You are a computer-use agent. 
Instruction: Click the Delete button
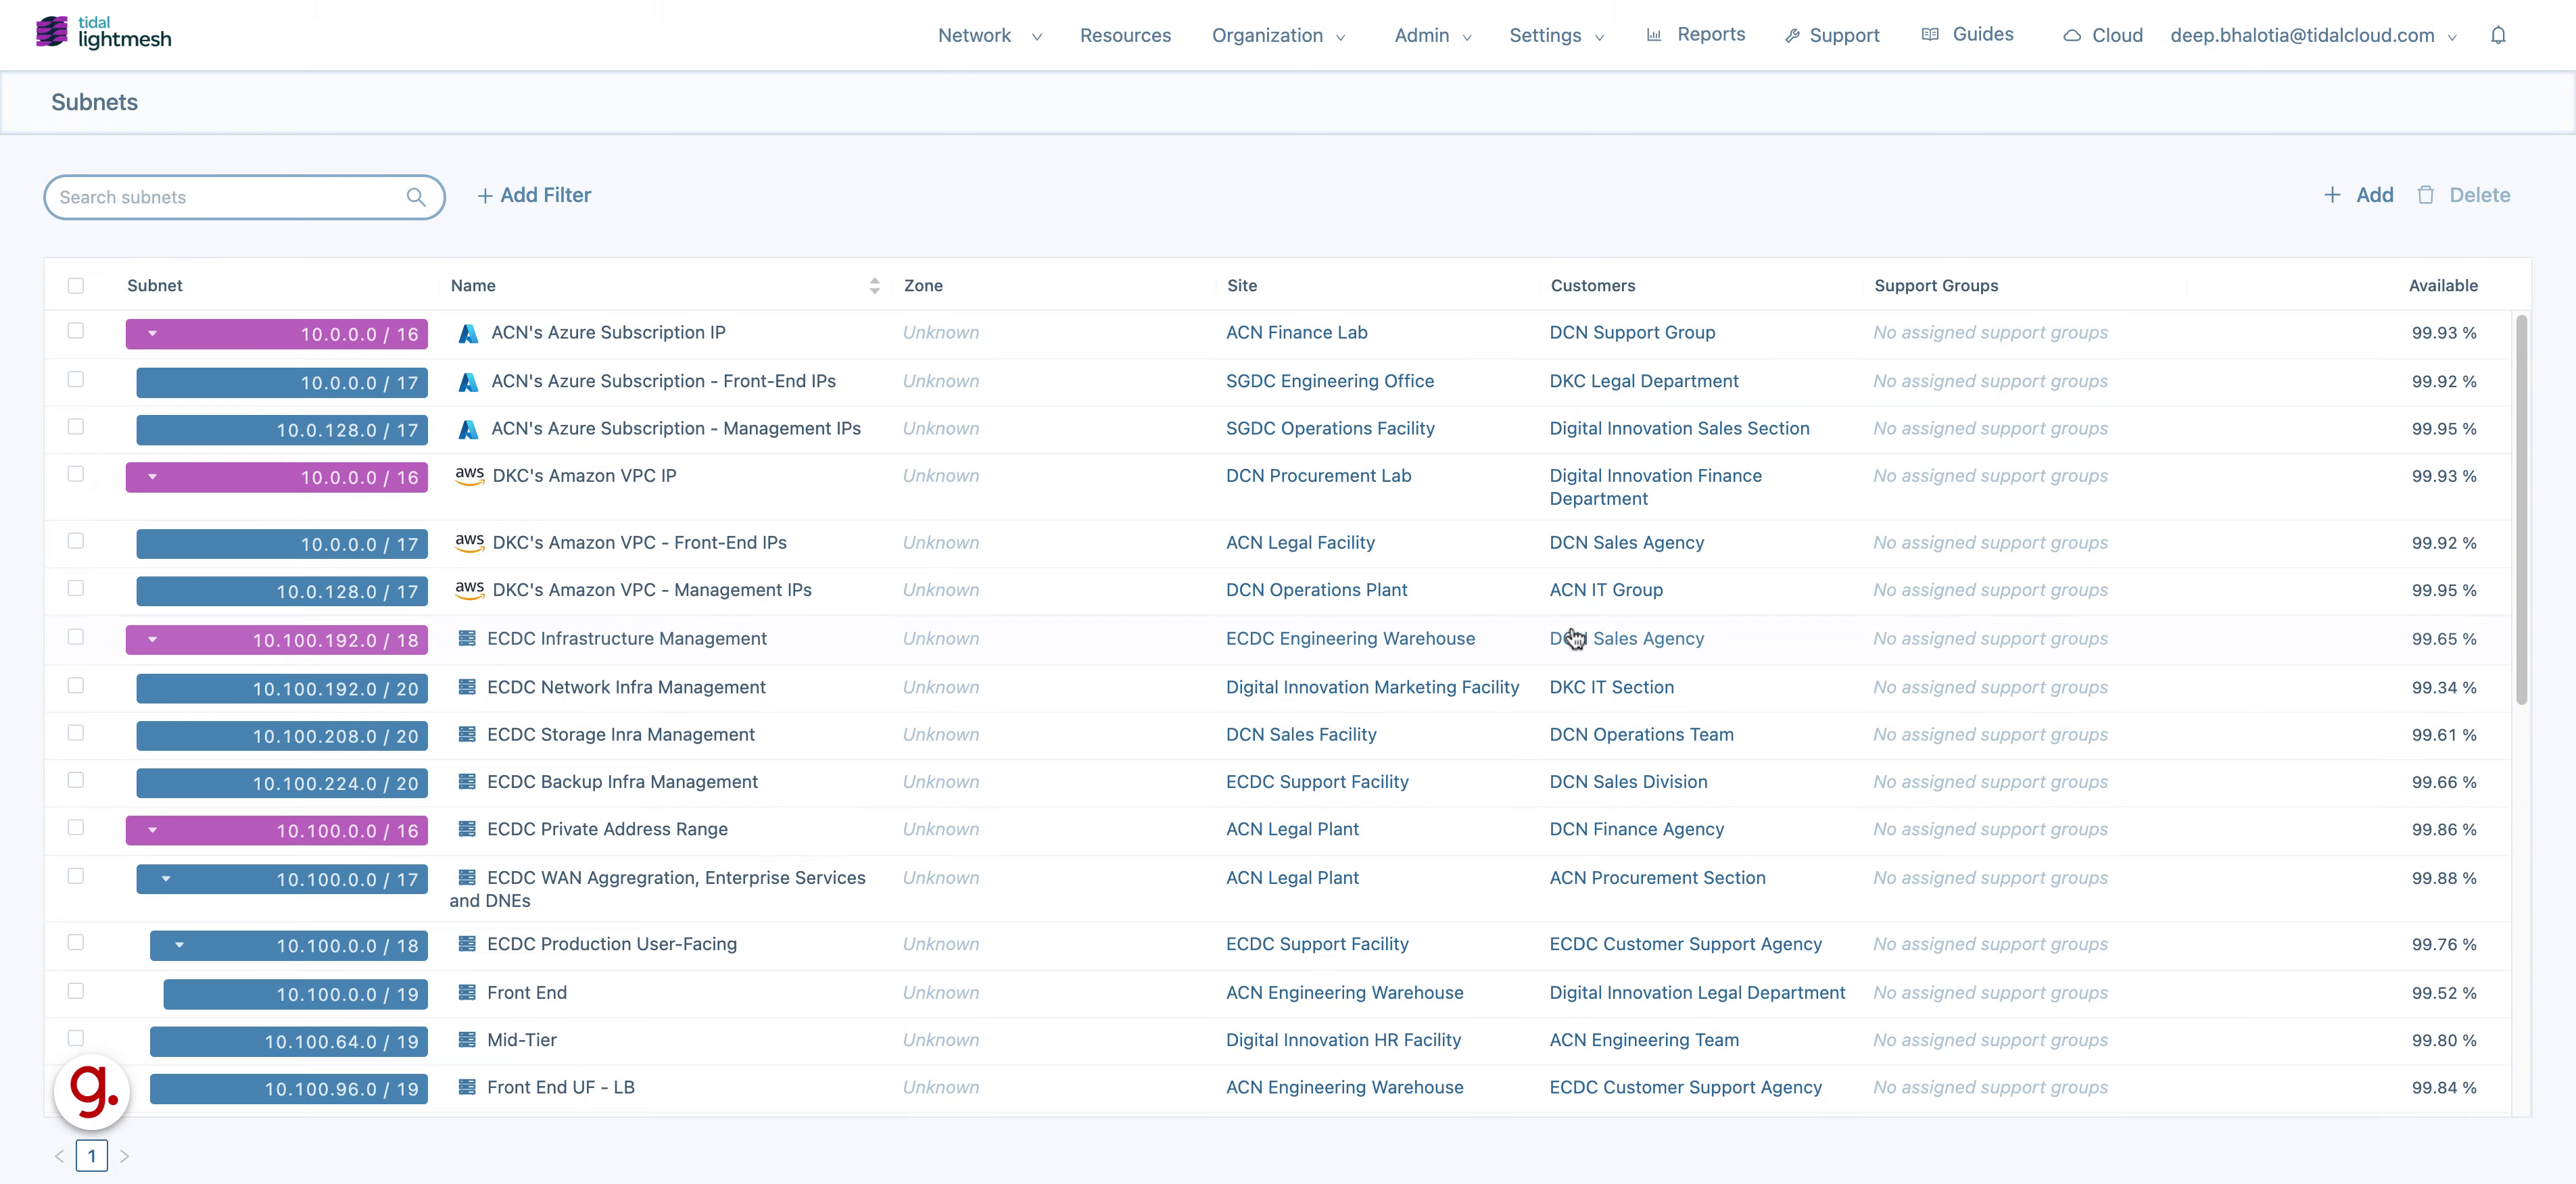click(x=2465, y=195)
